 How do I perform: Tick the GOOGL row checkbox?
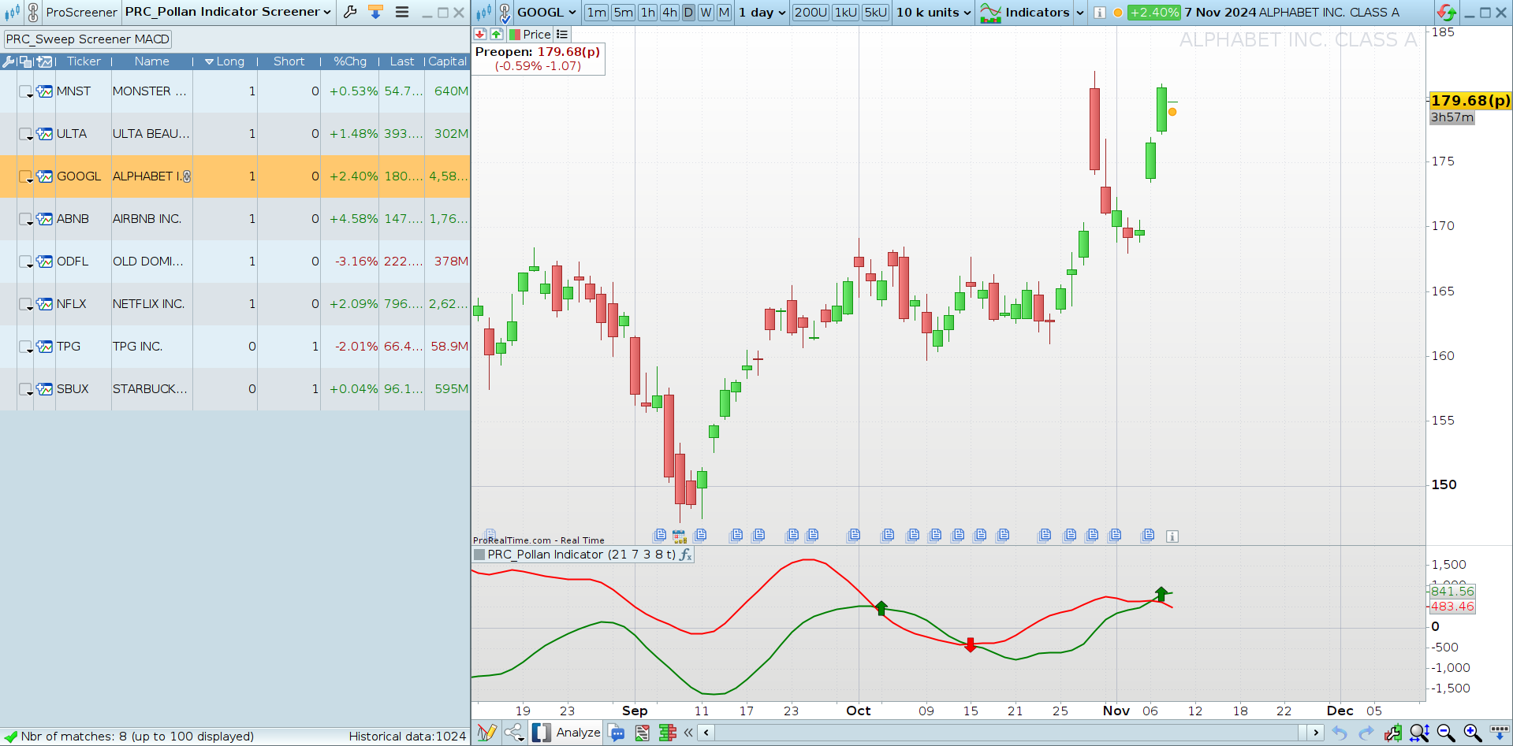tap(25, 176)
